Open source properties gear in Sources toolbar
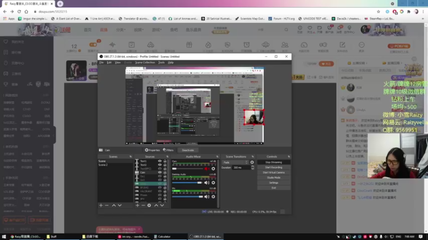Viewport: 428px width, 240px height. coord(149,205)
